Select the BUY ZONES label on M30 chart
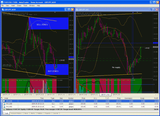Image resolution: width=160 pixels, height=116 pixels. 53,71
